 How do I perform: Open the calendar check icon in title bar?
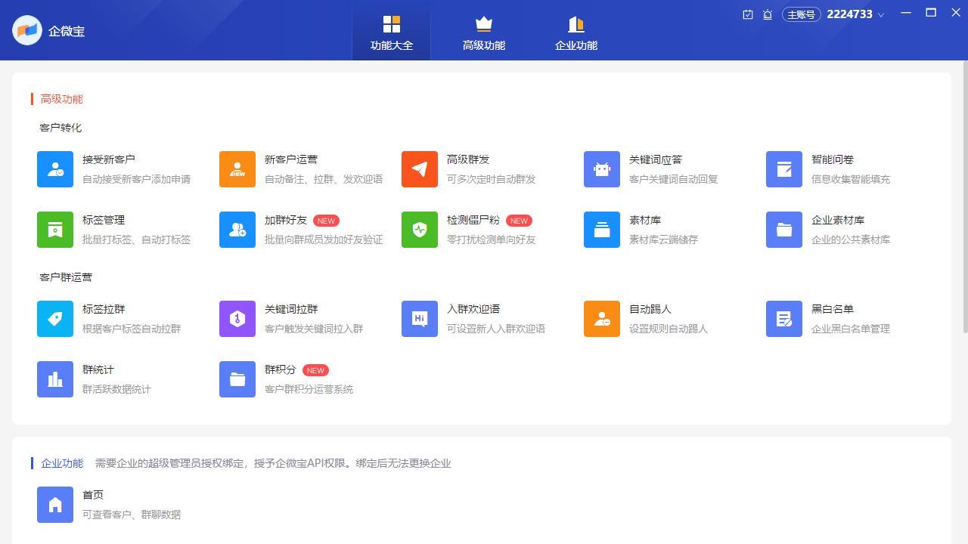[748, 14]
